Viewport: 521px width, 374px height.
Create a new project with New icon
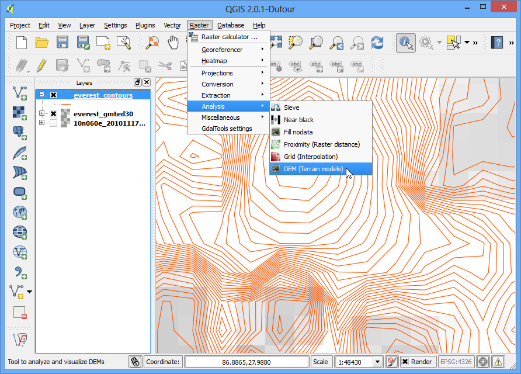click(22, 43)
